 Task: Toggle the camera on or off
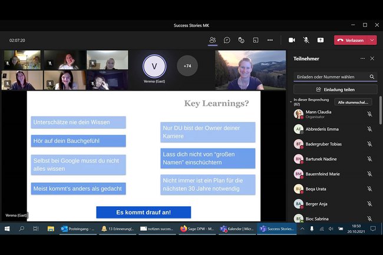coord(292,40)
